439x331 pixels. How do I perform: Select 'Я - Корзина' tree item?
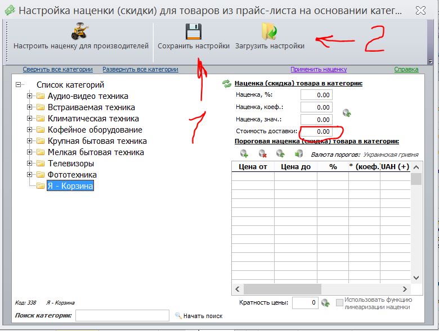tap(70, 185)
